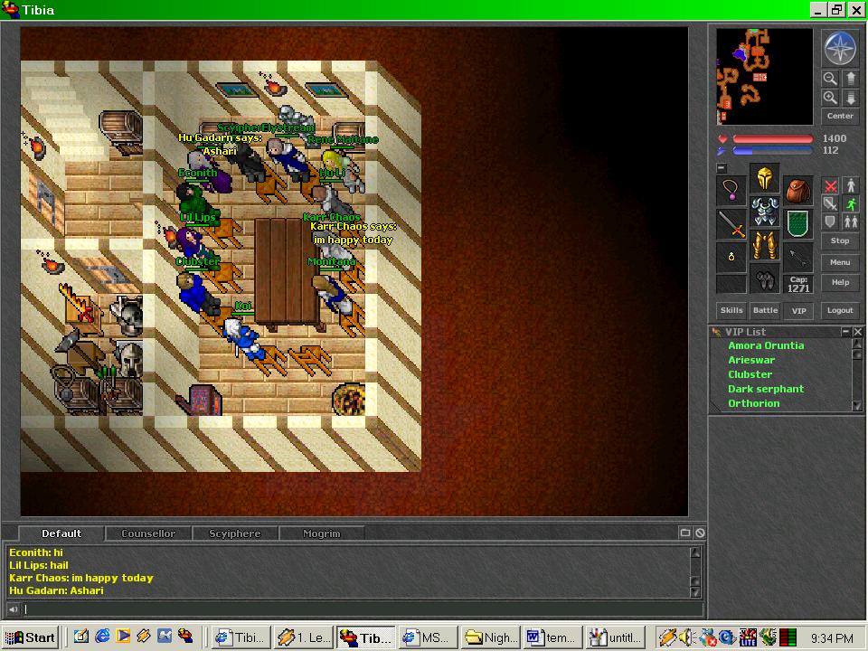Click the ring in the ring slot

click(x=731, y=258)
